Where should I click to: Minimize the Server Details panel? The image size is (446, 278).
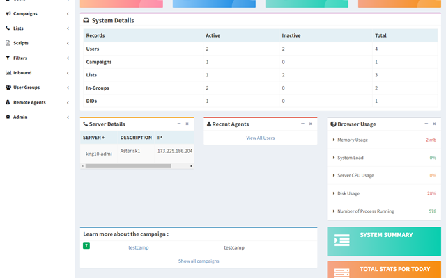click(x=179, y=124)
